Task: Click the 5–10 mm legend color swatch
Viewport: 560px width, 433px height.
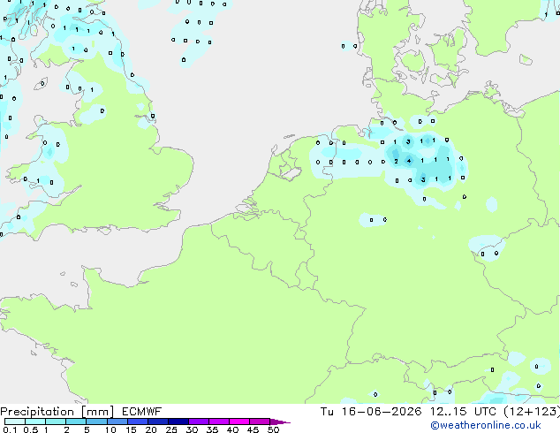Action: (96, 422)
